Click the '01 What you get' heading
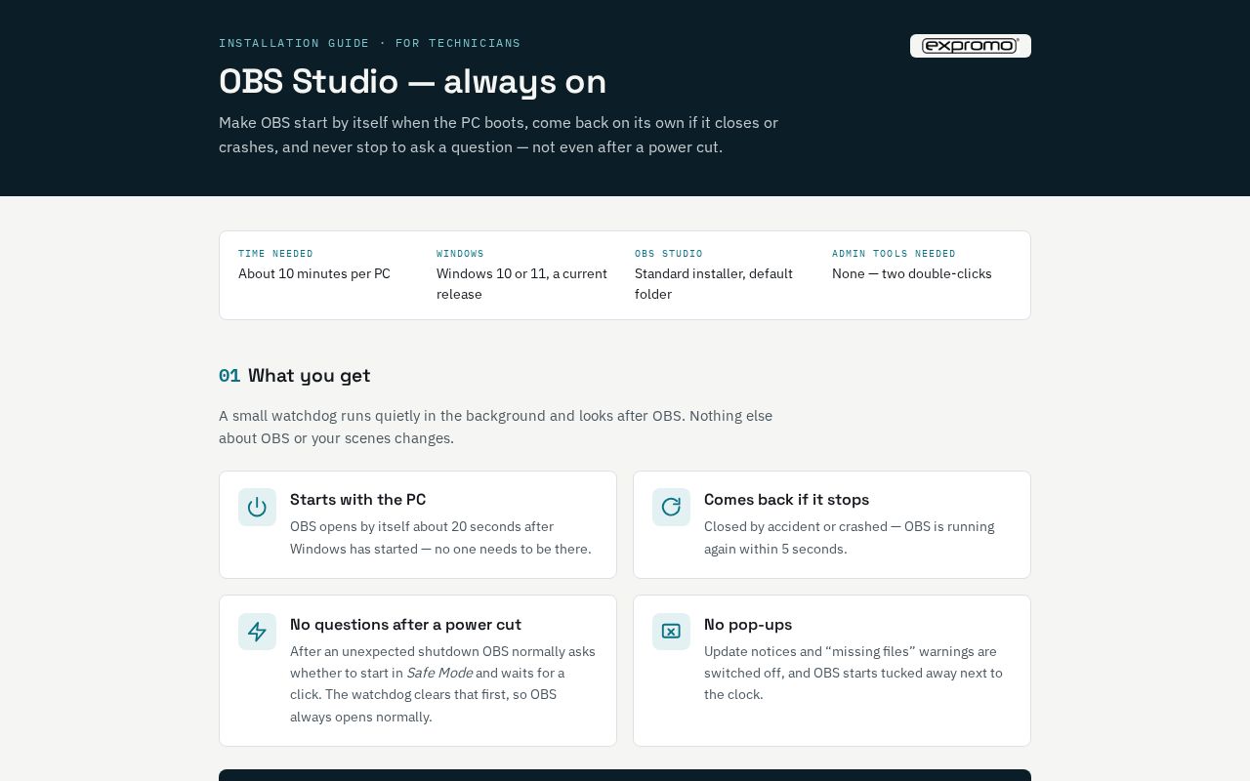This screenshot has width=1250, height=781. pos(294,376)
